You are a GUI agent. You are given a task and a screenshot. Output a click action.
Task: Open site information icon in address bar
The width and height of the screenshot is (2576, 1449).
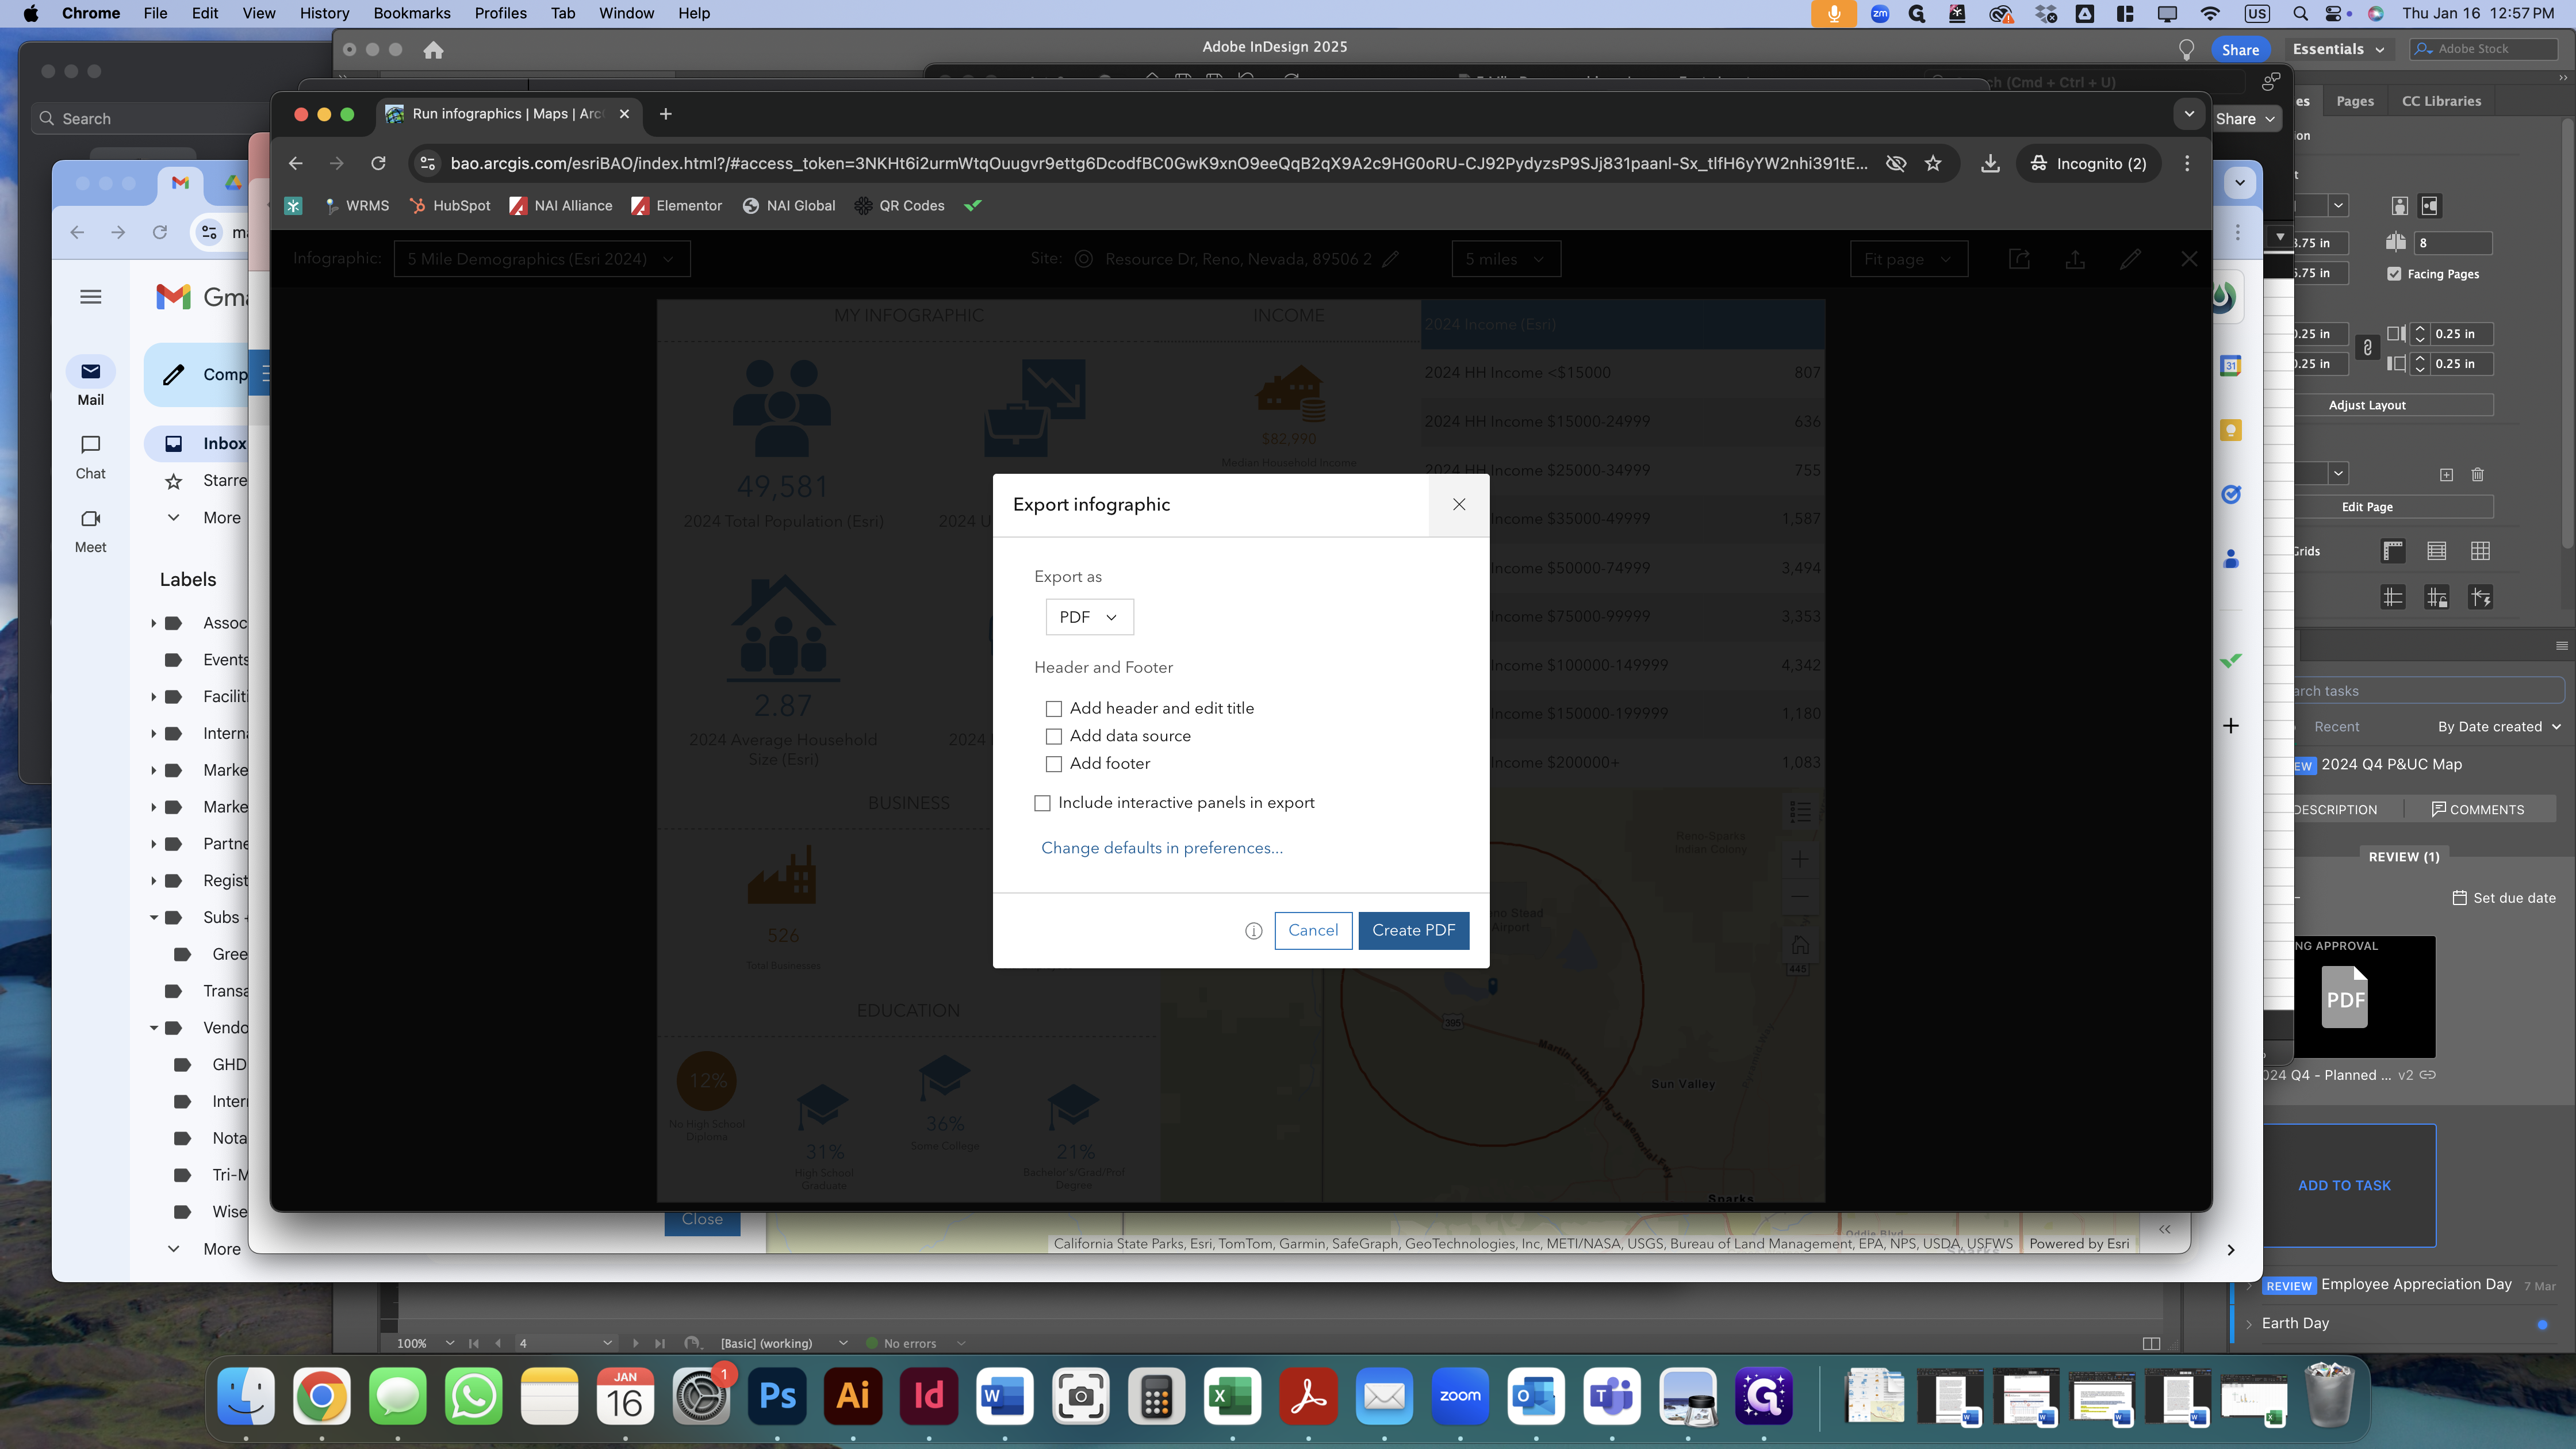[427, 164]
